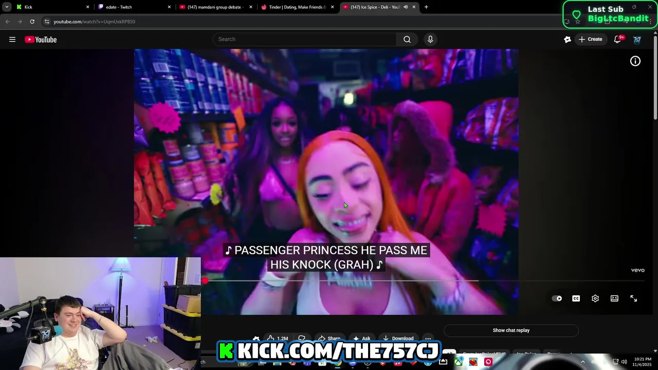This screenshot has height=370, width=658.
Task: Dislike the video
Action: pos(302,339)
